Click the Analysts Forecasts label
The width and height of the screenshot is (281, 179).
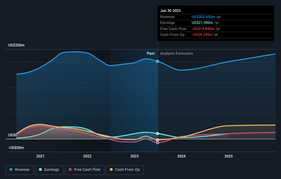point(177,54)
